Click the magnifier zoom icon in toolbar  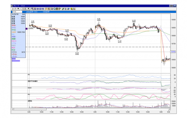(54, 9)
